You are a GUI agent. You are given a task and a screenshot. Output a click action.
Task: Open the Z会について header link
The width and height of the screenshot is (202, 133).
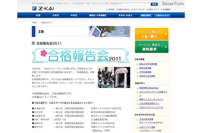153,9
